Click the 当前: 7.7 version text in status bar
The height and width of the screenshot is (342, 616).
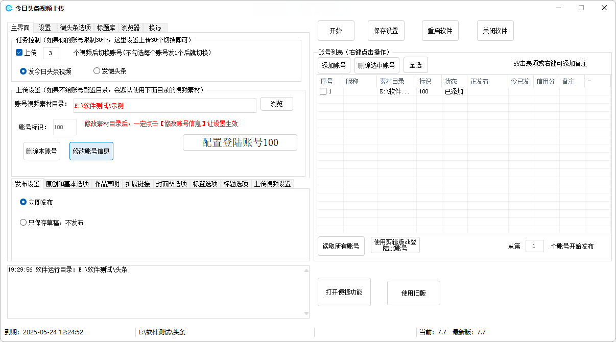pyautogui.click(x=433, y=332)
